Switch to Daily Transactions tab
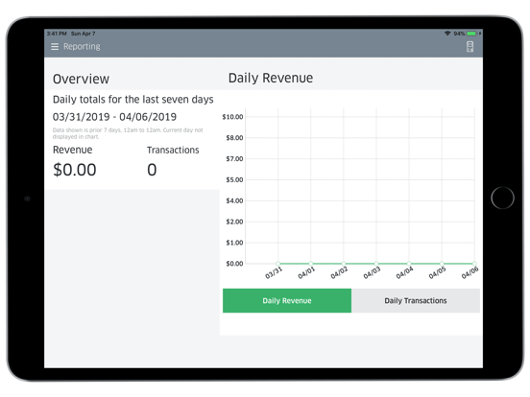530x397 pixels. (x=416, y=300)
